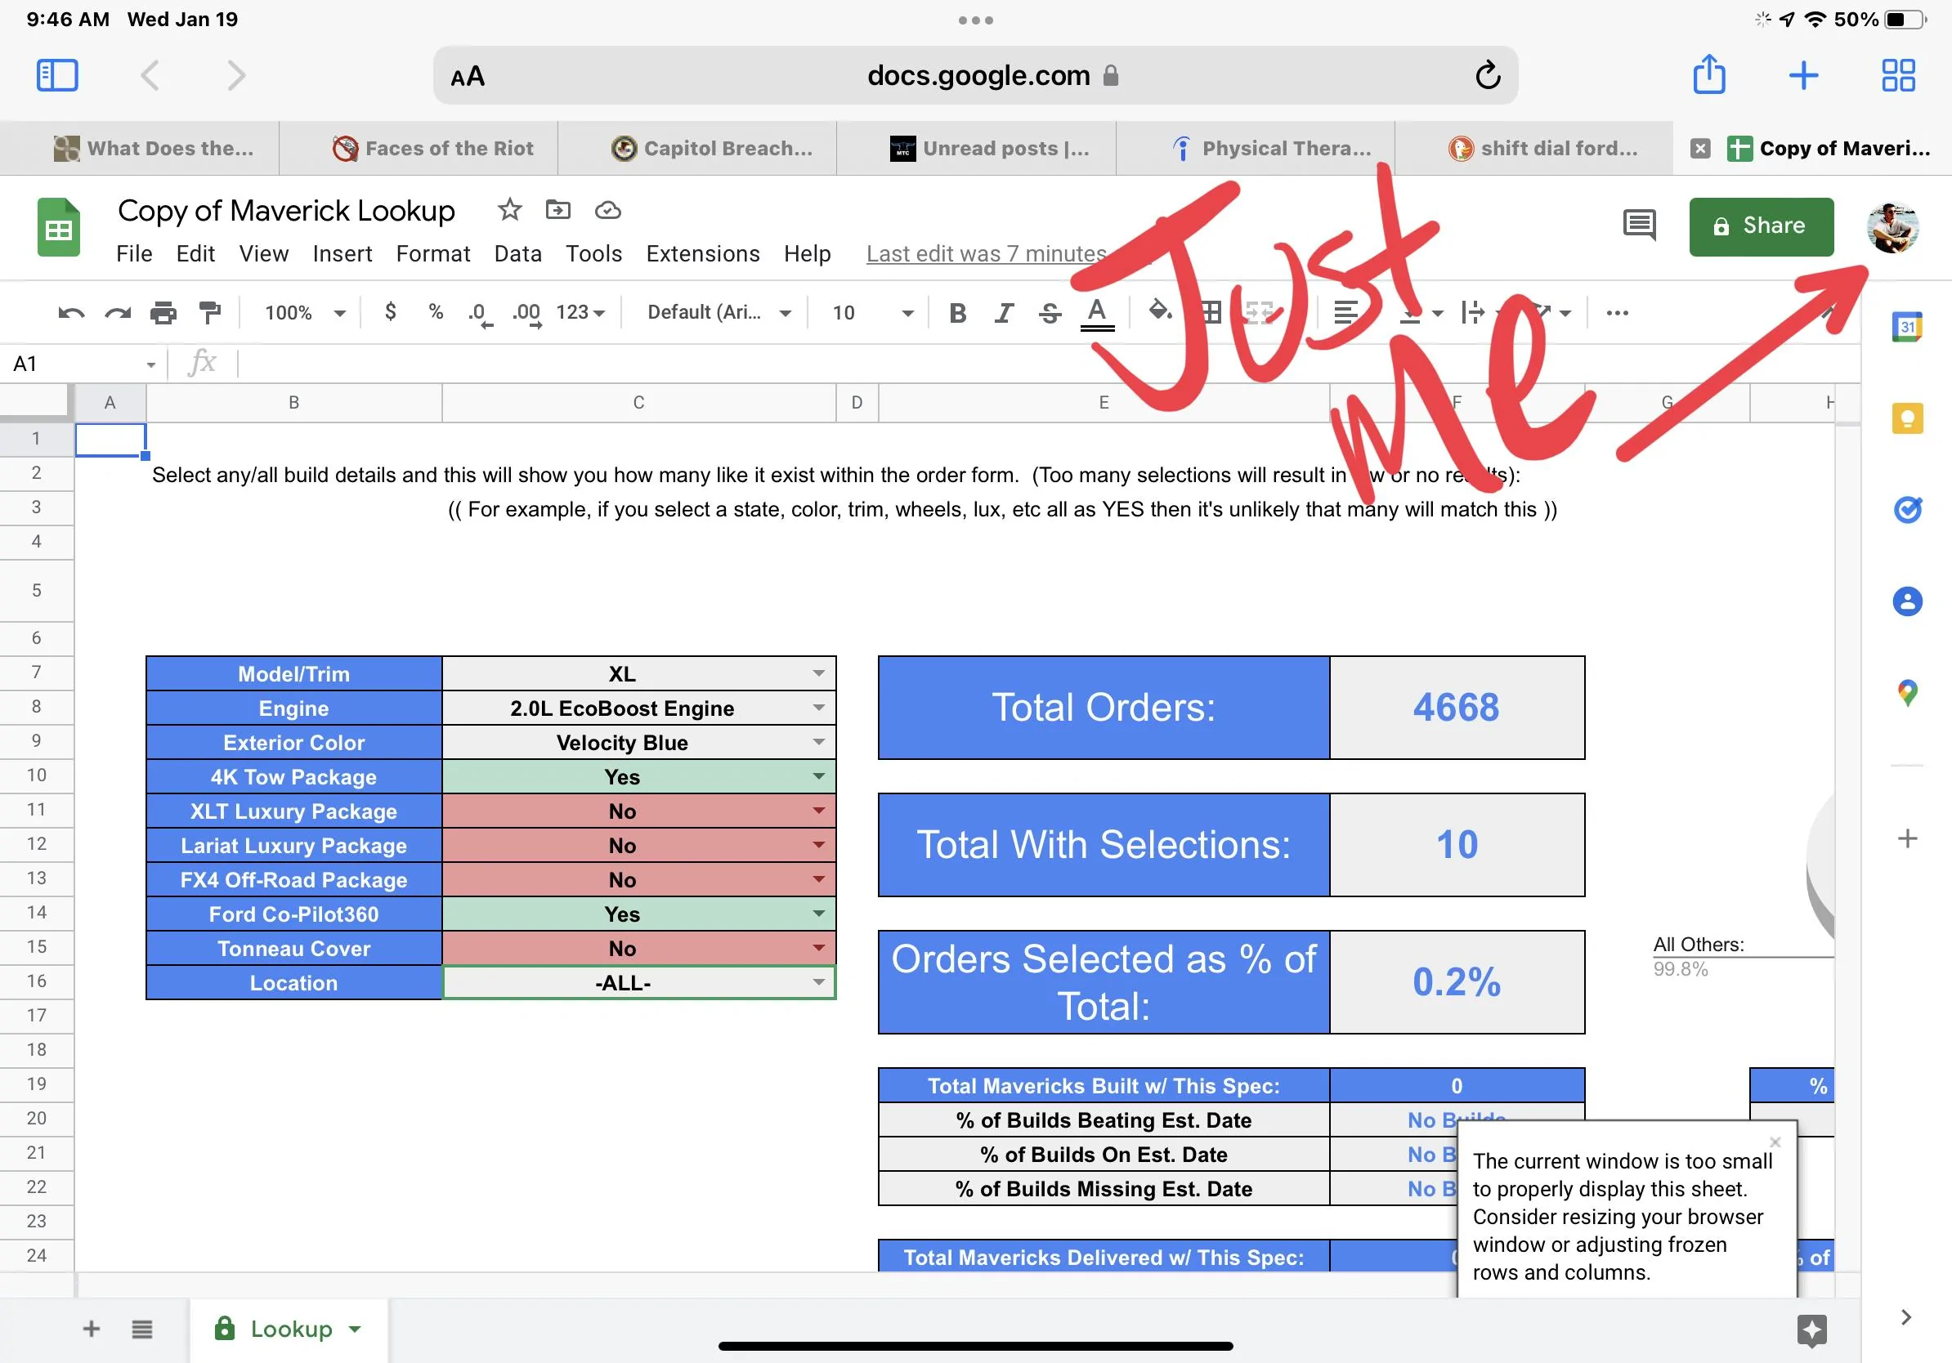
Task: Toggle bold formatting
Action: tap(957, 313)
